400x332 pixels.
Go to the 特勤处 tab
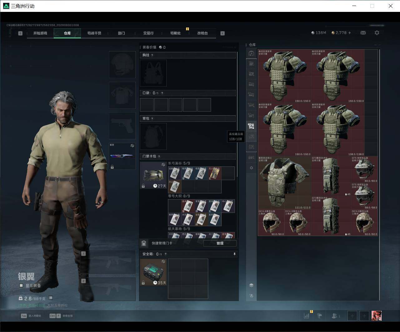click(x=175, y=33)
